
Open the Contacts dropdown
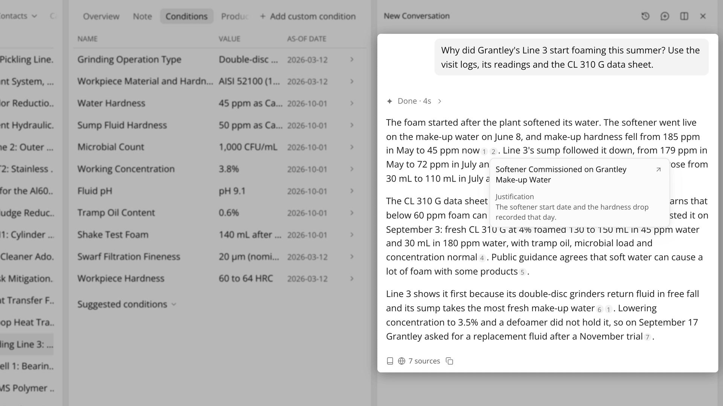18,16
